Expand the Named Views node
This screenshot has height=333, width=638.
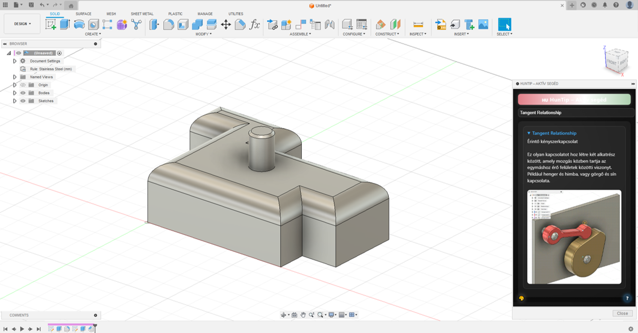click(x=15, y=77)
